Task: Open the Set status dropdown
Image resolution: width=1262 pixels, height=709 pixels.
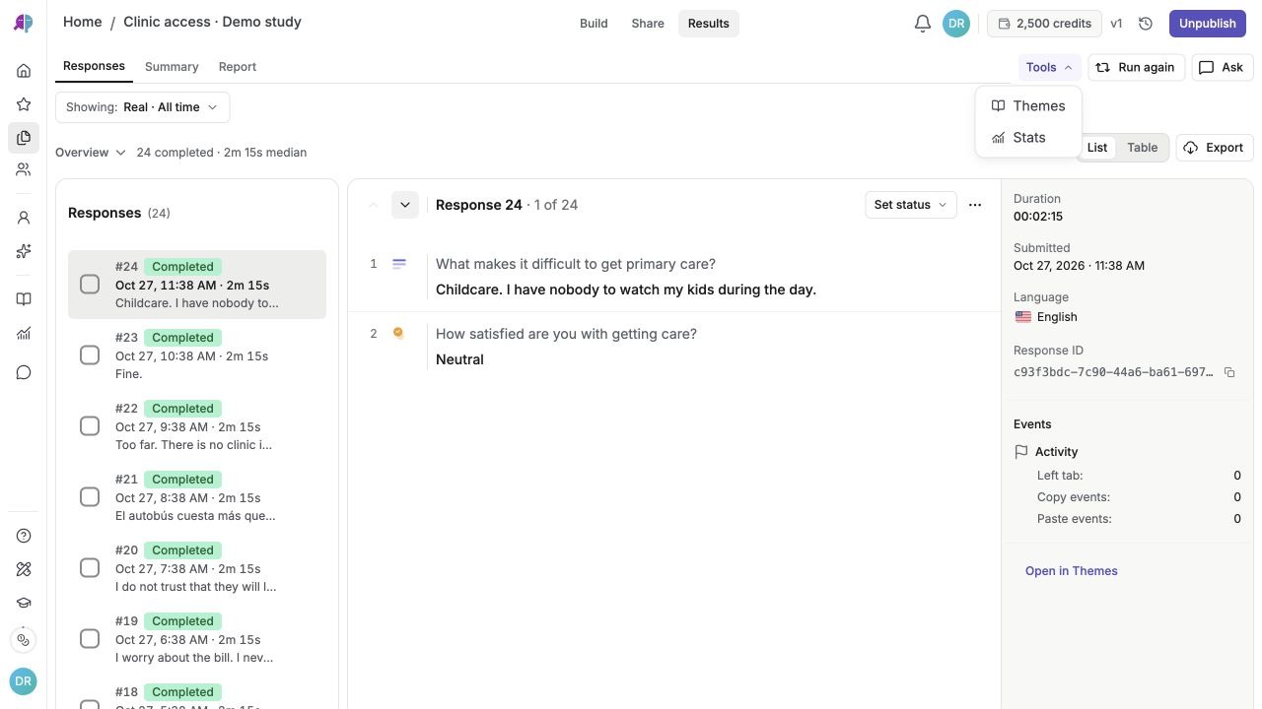Action: coord(910,205)
